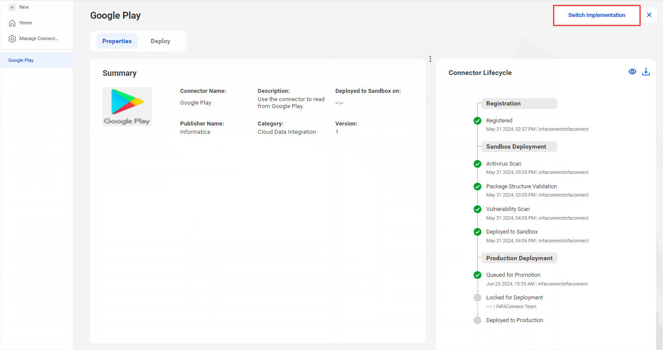
Task: Click the Connector Lifecycle heading
Action: 480,73
